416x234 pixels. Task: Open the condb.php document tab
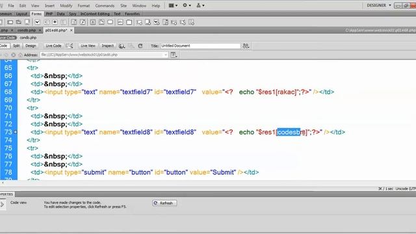[x=27, y=31]
